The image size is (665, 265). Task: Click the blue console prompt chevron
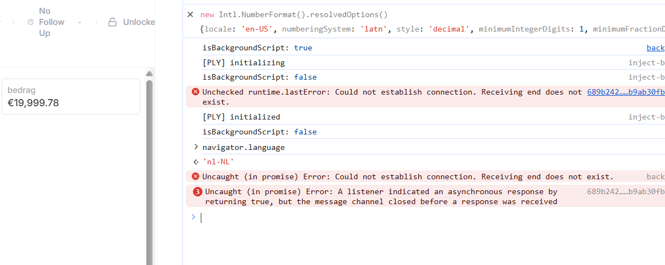point(194,217)
